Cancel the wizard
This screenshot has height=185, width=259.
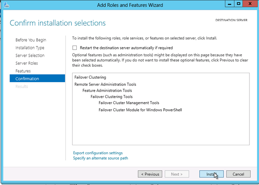click(238, 174)
